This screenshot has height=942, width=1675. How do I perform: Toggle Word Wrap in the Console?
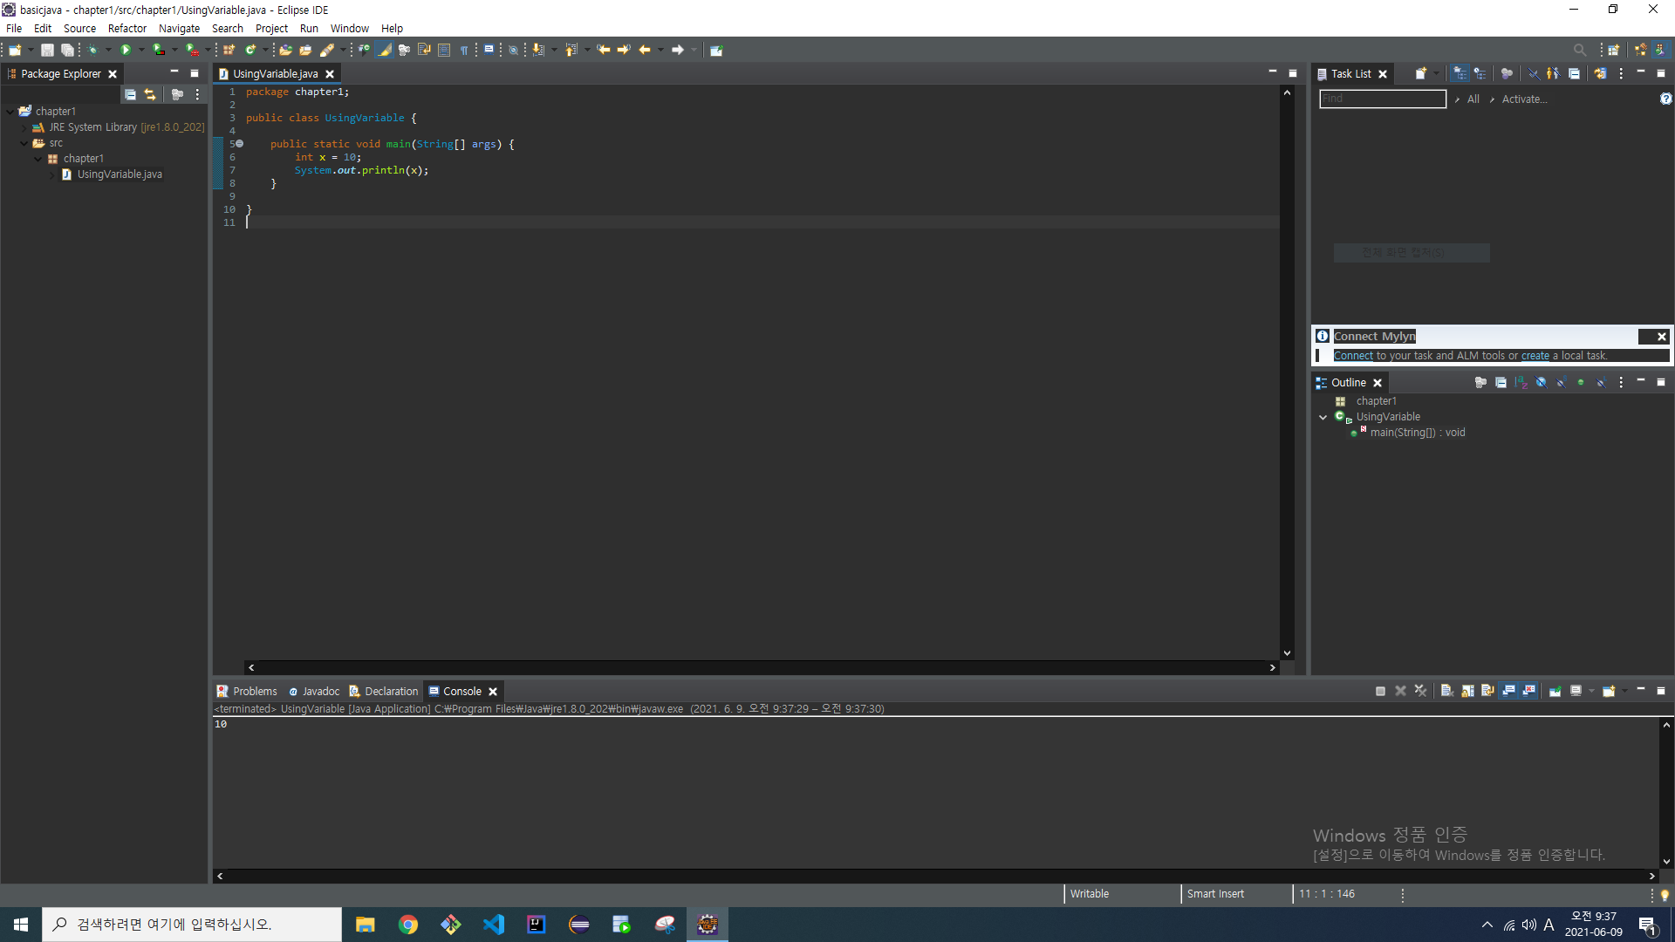[x=1487, y=691]
